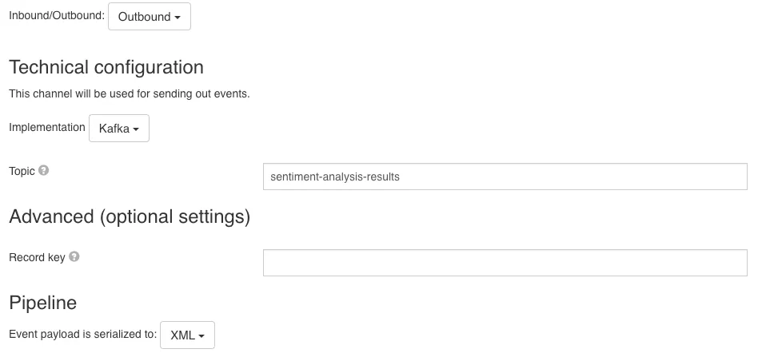This screenshot has width=758, height=357.
Task: Click the Technical configuration heading
Action: (106, 67)
